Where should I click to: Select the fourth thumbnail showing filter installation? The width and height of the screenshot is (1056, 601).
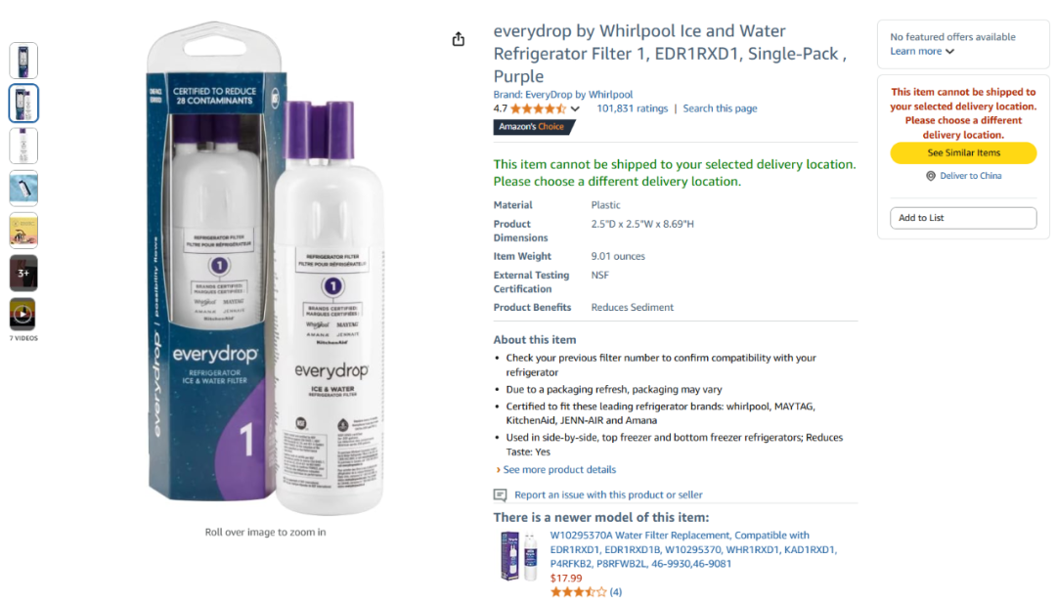[x=22, y=188]
